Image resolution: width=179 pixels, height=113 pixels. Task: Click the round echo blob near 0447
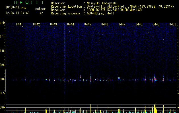[119, 78]
